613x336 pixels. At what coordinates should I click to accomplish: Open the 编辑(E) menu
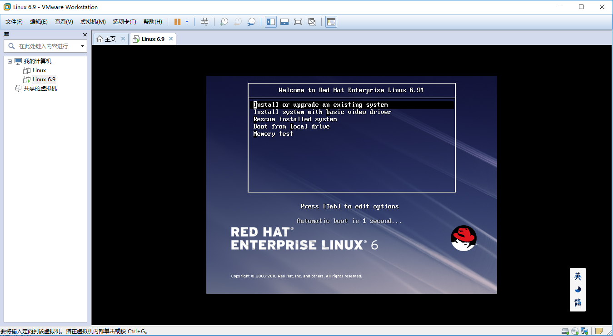39,22
